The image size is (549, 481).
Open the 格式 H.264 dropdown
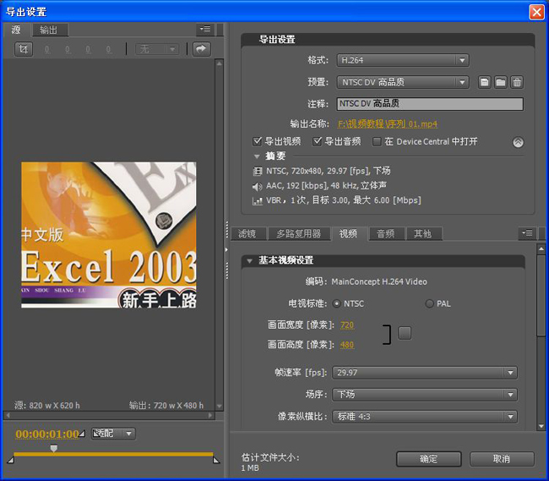tap(402, 60)
